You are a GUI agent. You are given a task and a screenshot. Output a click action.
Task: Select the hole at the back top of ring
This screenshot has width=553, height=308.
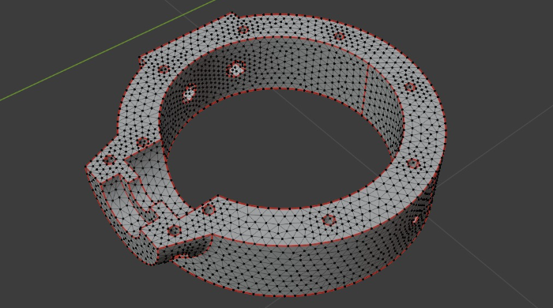(339, 36)
